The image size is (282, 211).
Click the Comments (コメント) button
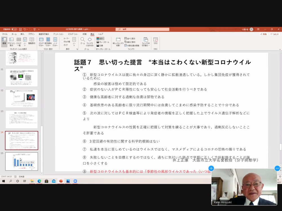[275, 34]
